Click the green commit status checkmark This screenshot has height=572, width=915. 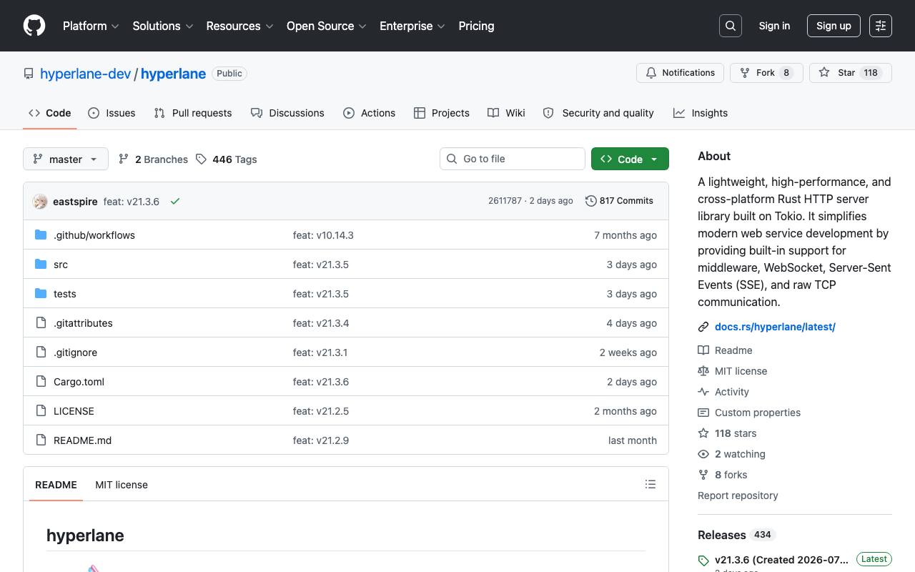point(175,202)
